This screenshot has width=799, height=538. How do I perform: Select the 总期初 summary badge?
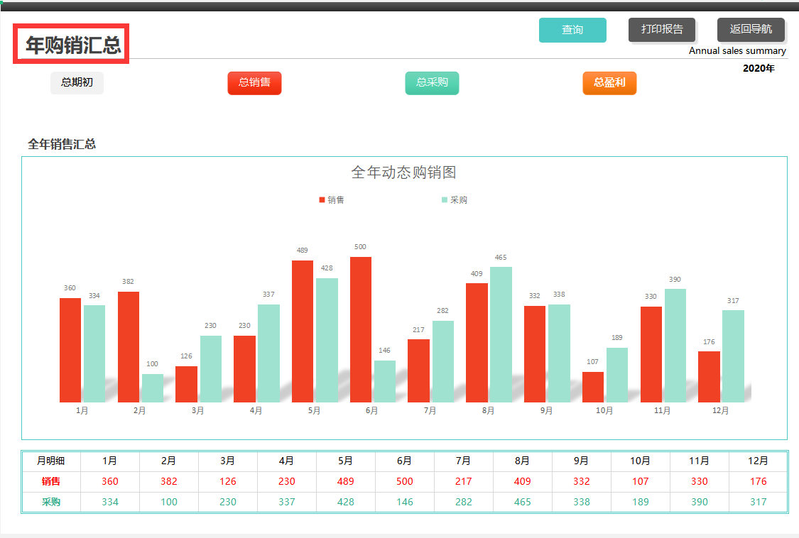click(x=77, y=83)
